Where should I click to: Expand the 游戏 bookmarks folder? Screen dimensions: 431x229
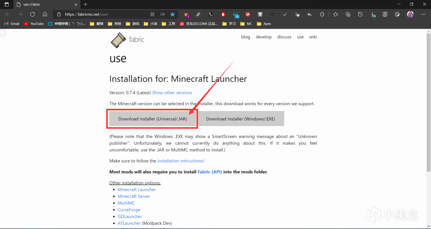tap(132, 24)
